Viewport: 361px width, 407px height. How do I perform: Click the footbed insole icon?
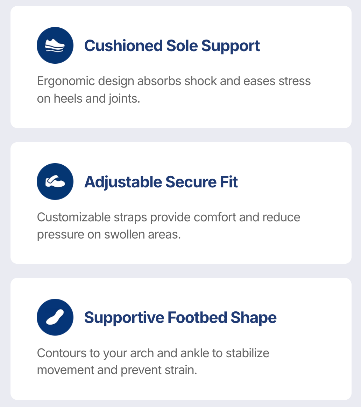(x=55, y=317)
